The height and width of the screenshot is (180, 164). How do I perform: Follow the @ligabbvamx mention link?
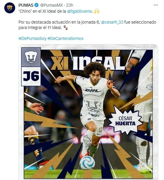[x=80, y=11]
